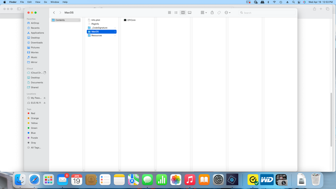
Task: Go forward with the right chevron
Action: point(60,13)
